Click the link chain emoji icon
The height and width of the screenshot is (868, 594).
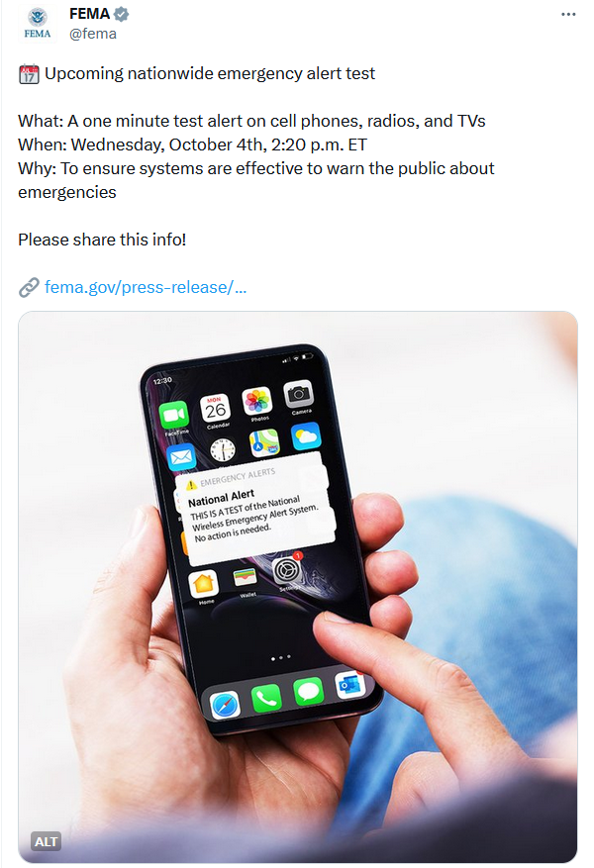pyautogui.click(x=29, y=287)
